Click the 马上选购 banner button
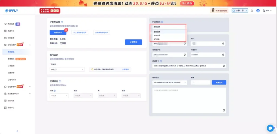Image resolution: width=277 pixels, height=134 pixels. (x=187, y=3)
